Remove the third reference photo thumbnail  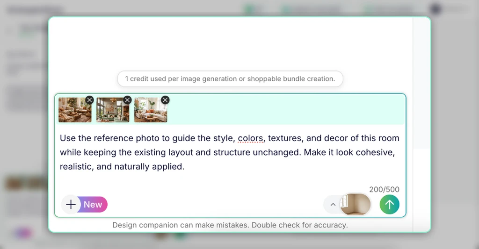click(x=165, y=100)
